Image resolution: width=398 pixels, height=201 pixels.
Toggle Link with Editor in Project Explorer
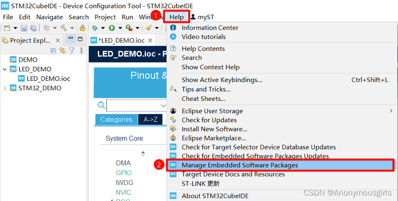point(62,51)
